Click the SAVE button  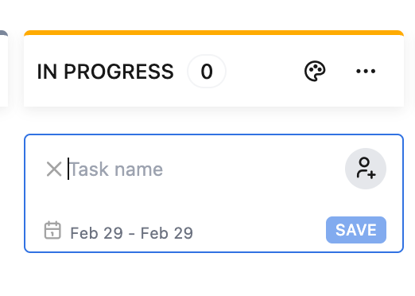click(356, 230)
